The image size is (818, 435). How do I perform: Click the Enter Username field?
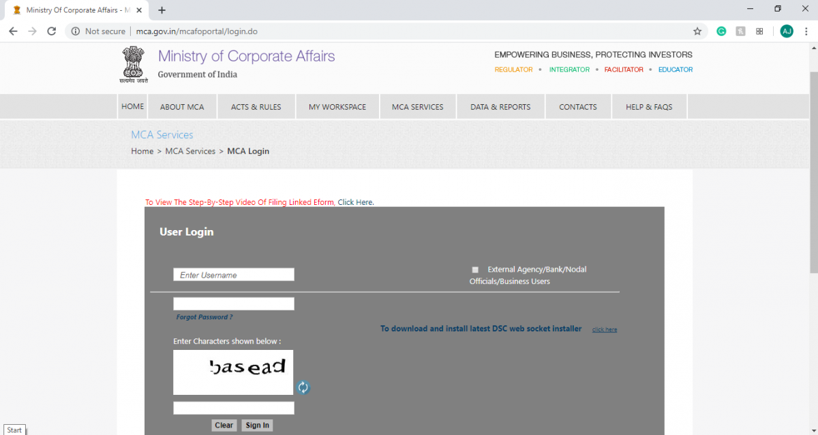click(x=233, y=274)
